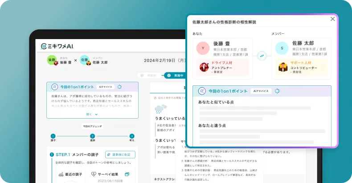Click the pink Y avatar of 後藤 豊
352x183 pixels.
coord(203,48)
